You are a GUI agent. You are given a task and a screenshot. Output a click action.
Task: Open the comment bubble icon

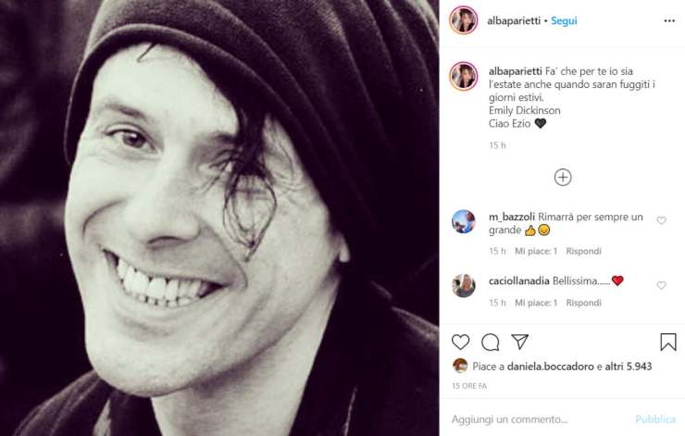click(491, 343)
